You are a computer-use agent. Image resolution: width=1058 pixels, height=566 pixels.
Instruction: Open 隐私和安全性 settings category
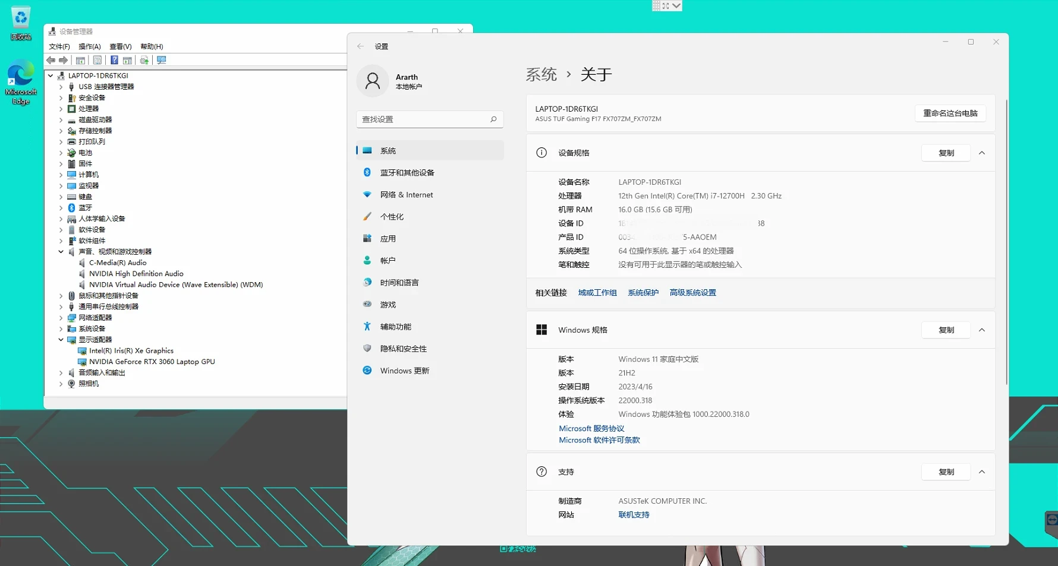tap(430, 348)
